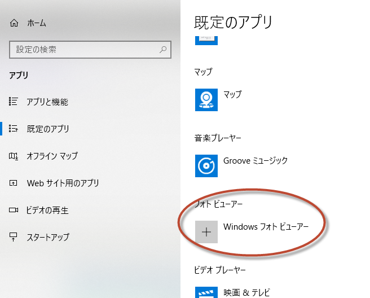The height and width of the screenshot is (298, 370).
Task: Select Windows フォト ビューアー default
Action: (266, 227)
